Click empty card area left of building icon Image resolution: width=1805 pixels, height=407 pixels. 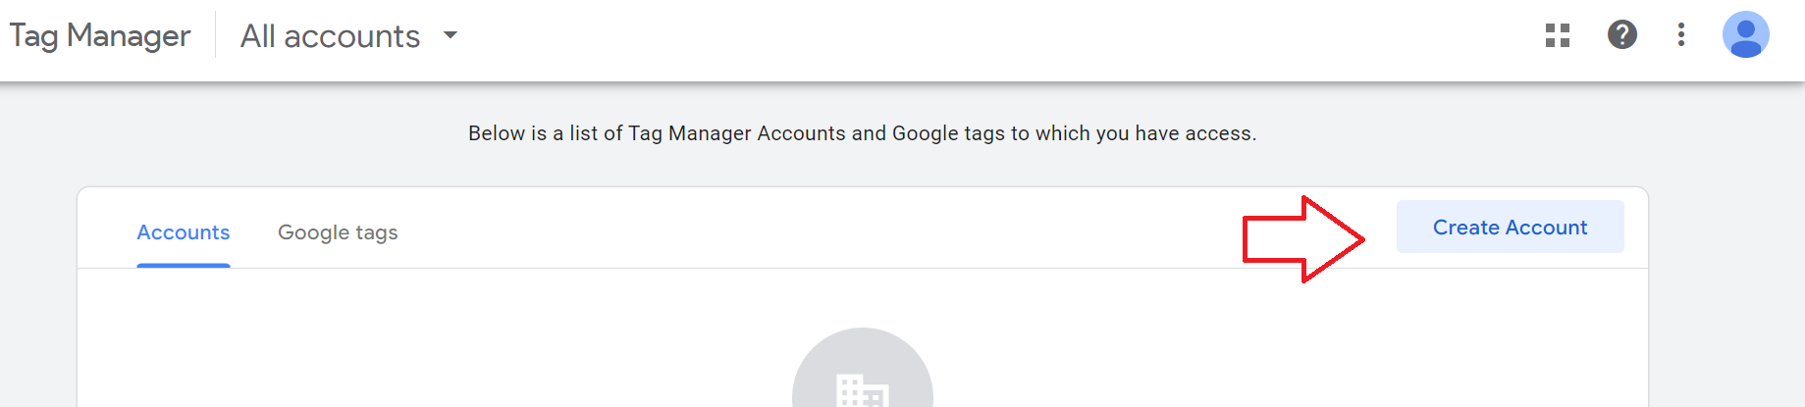tap(432, 343)
